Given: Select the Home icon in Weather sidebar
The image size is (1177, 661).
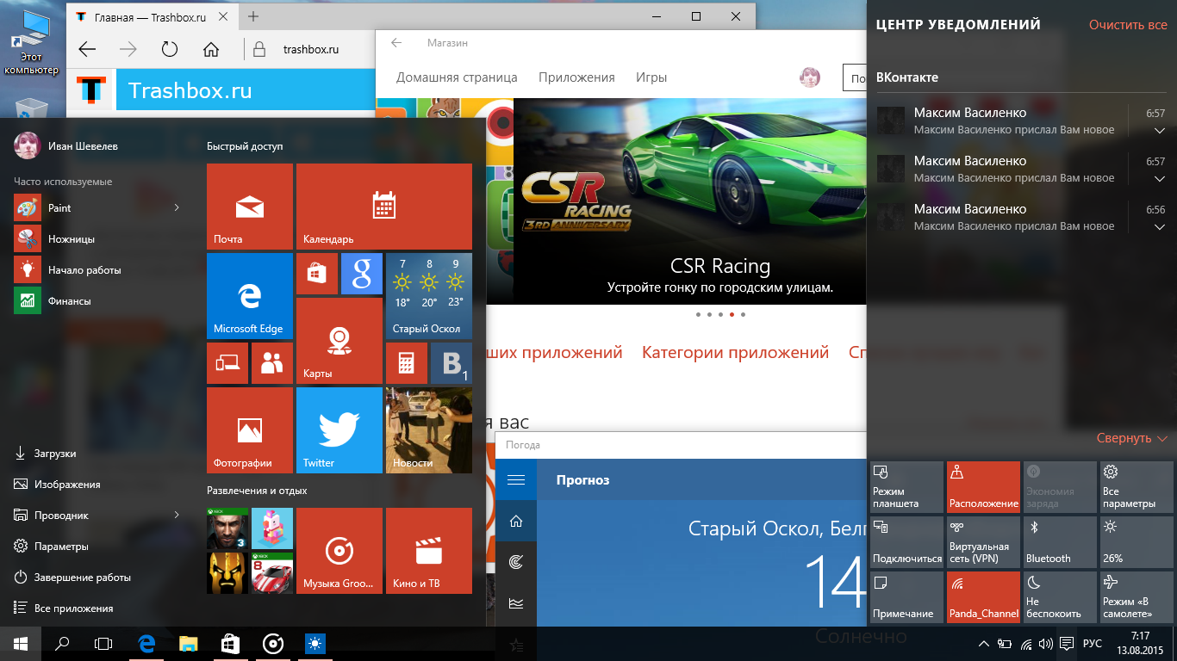Looking at the screenshot, I should (x=516, y=521).
